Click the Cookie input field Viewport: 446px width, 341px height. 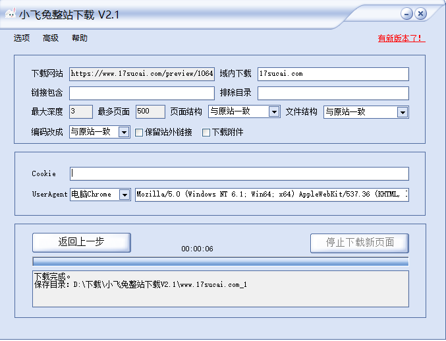click(239, 173)
